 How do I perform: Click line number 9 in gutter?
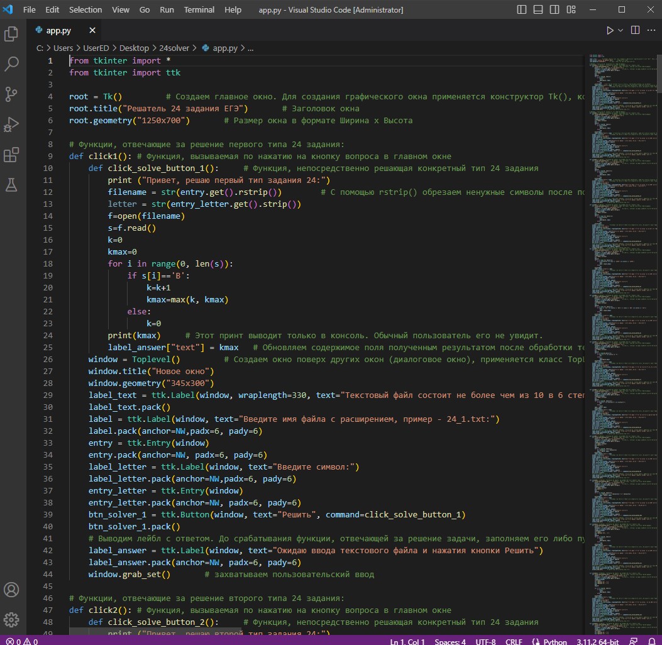pos(50,156)
